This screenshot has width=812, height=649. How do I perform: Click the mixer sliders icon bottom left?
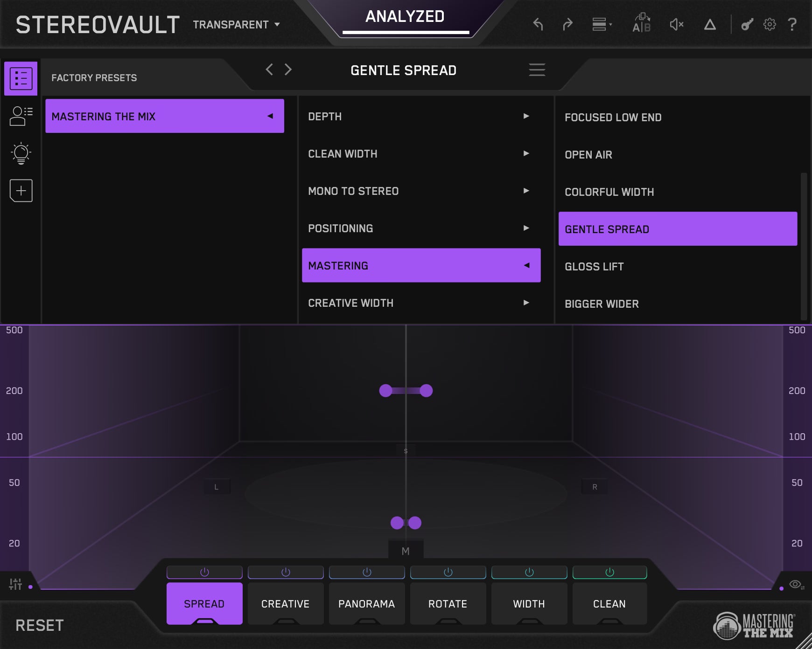click(15, 584)
